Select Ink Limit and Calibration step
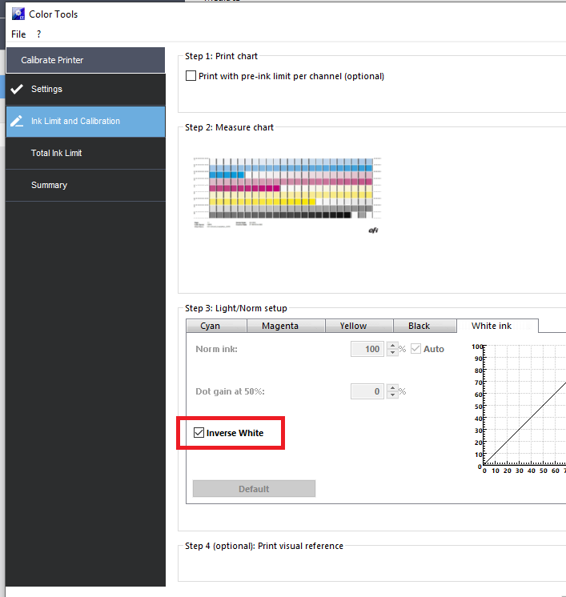Image resolution: width=566 pixels, height=597 pixels. 86,122
